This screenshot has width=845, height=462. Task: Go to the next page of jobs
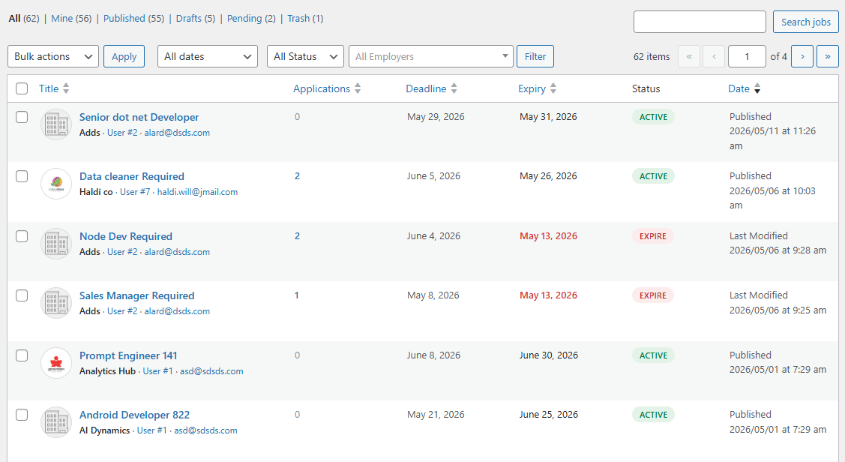point(802,56)
